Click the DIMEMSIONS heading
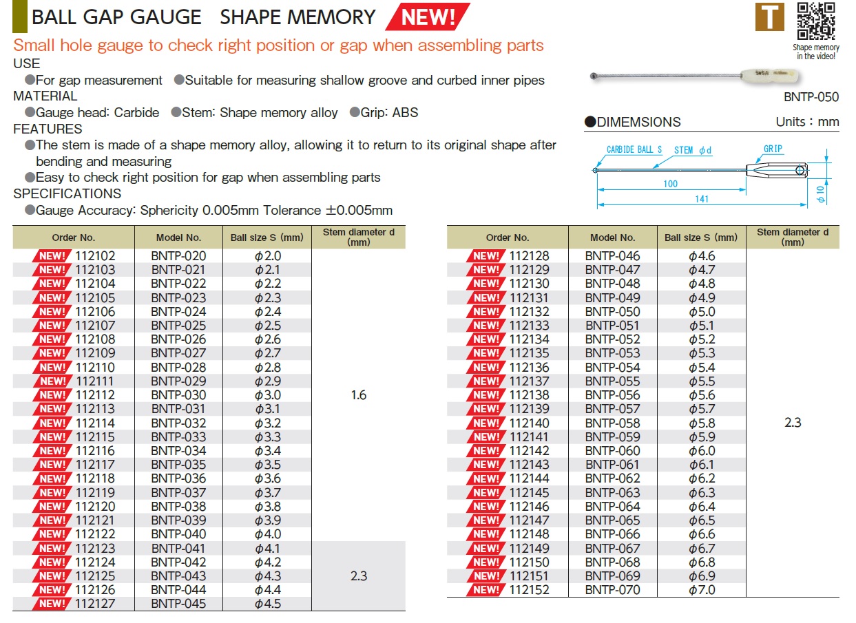The height and width of the screenshot is (623, 856). (x=633, y=122)
